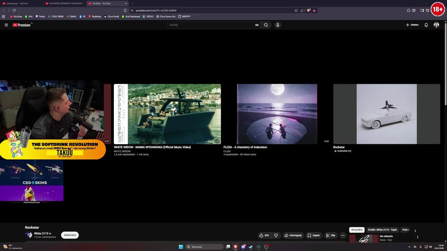The height and width of the screenshot is (251, 447).
Task: Switch to NAJLEPSZE MOMENTY POLSKIEGO tab
Action: 65,3
